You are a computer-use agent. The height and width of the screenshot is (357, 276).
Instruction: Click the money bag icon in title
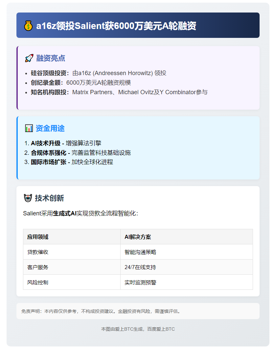(28, 26)
